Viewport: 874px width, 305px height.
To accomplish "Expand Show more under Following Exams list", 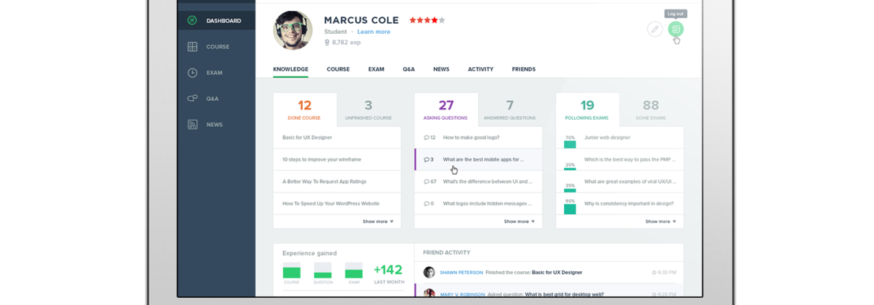I will [x=660, y=221].
